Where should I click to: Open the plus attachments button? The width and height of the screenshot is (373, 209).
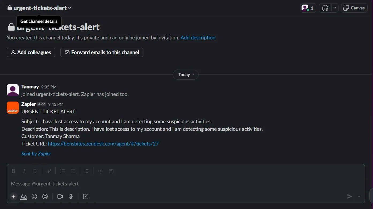(x=13, y=197)
